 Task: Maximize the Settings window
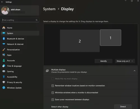(132, 1)
